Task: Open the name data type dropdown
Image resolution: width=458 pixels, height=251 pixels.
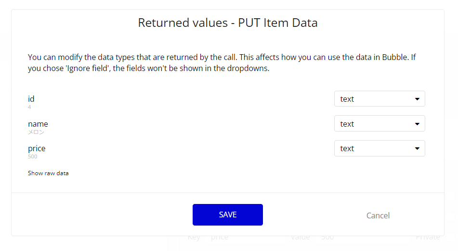Action: coord(379,124)
